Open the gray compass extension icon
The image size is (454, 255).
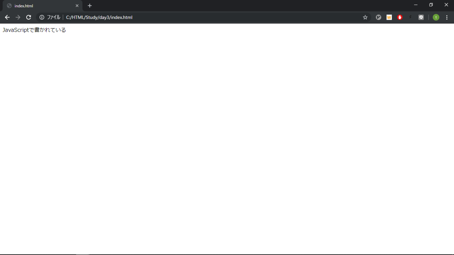(378, 17)
